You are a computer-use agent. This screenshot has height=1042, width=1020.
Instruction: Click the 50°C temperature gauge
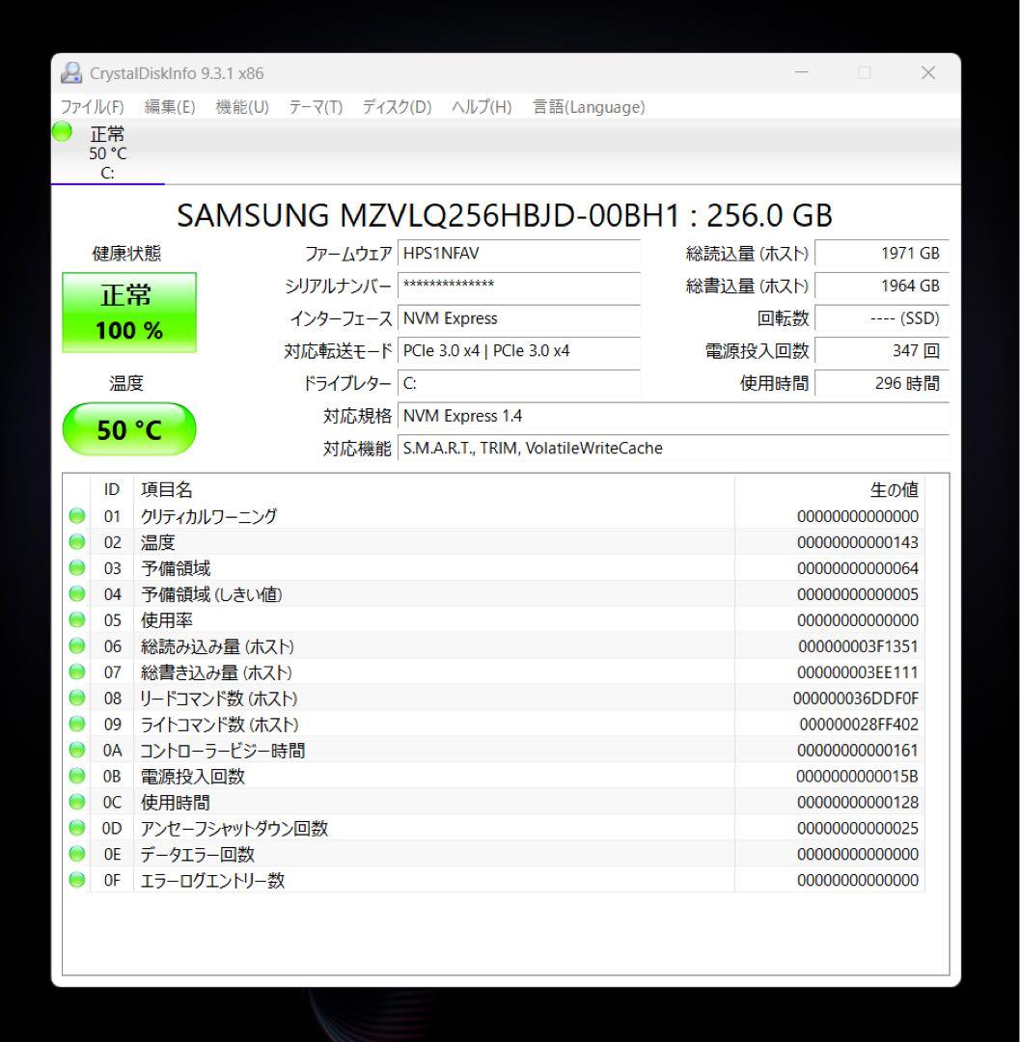(129, 428)
